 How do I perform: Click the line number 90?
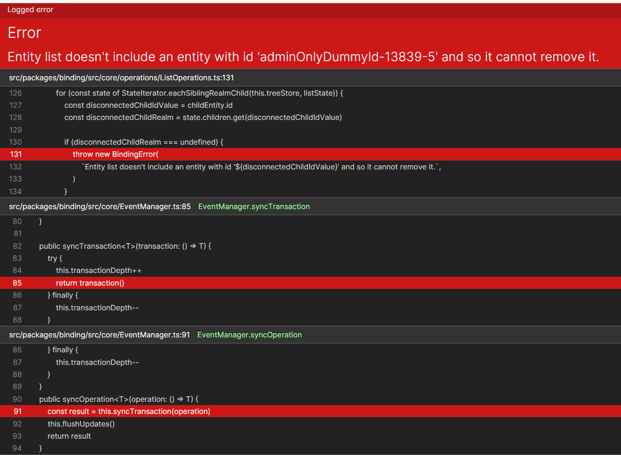pos(17,399)
